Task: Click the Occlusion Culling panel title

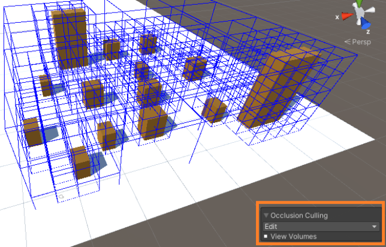Action: click(299, 215)
